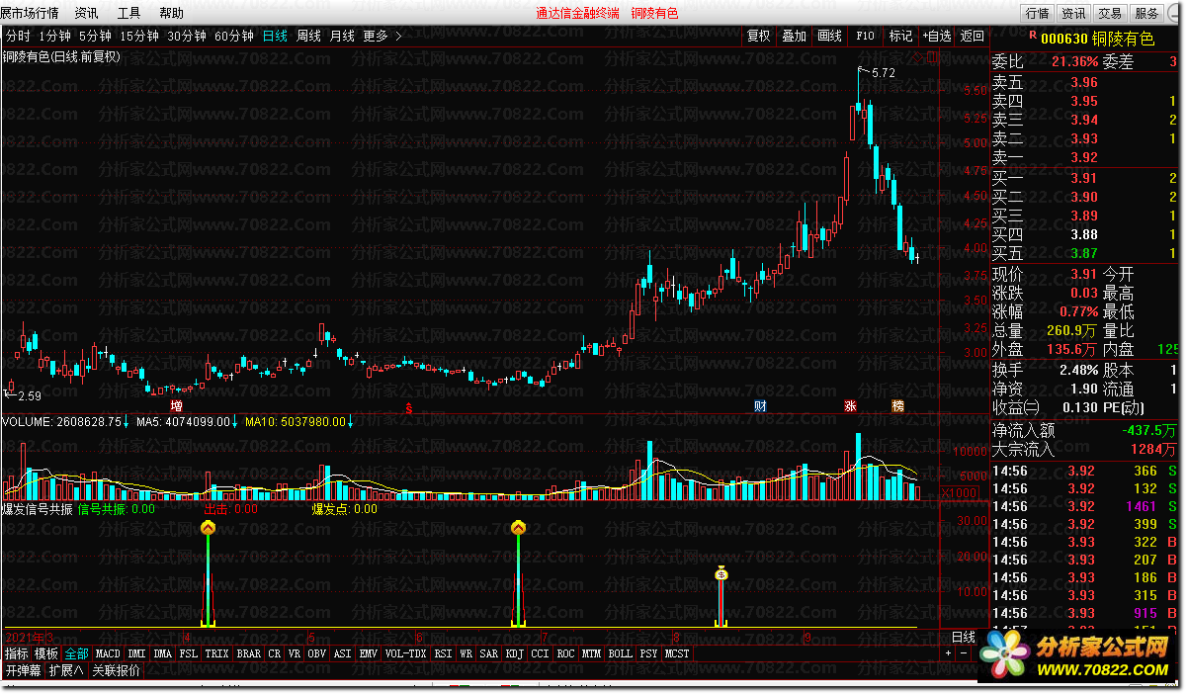Select the 全部 indicator group
Screen dimensions: 1187x694
[x=77, y=653]
